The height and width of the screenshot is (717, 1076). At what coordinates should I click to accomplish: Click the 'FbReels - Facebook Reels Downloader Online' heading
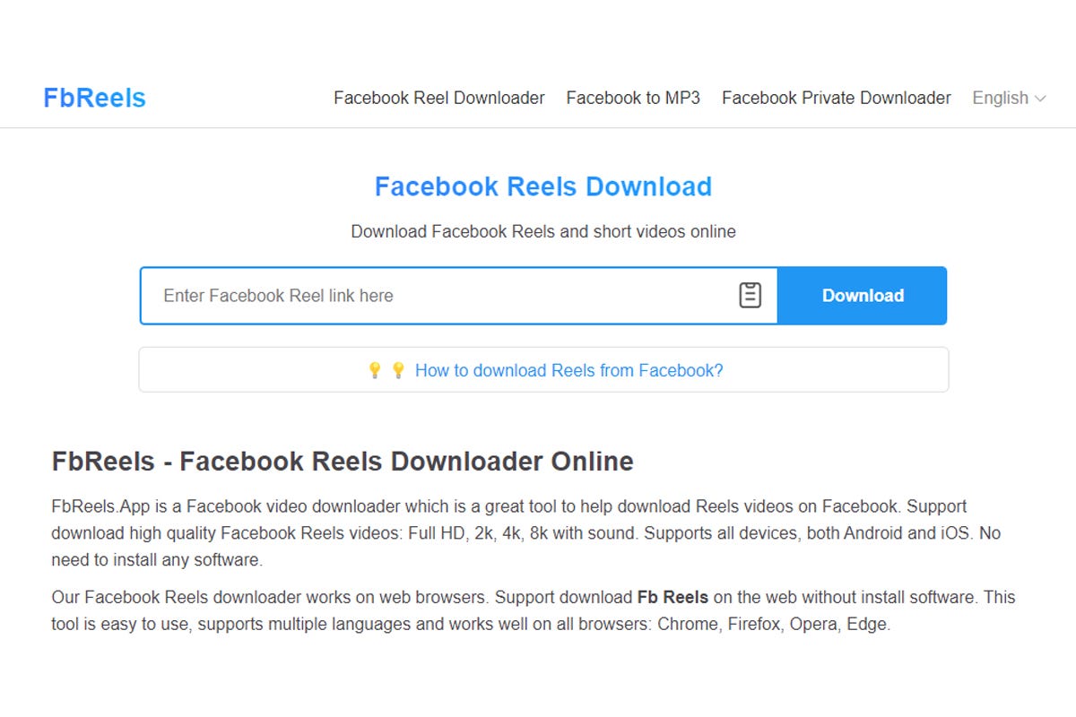(342, 461)
